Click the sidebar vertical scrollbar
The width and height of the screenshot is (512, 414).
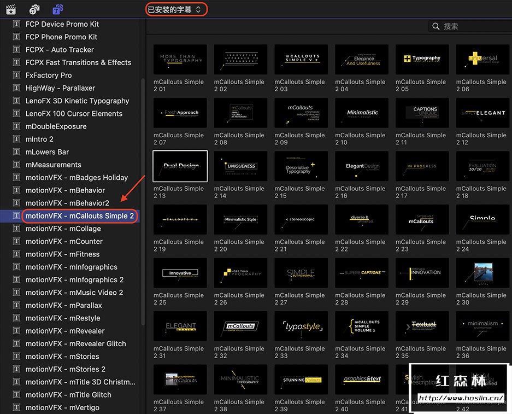[x=143, y=202]
